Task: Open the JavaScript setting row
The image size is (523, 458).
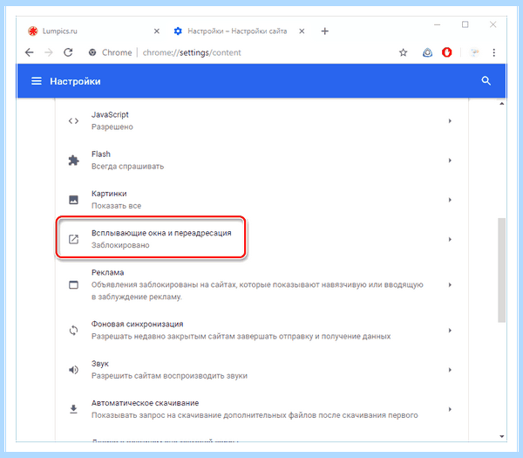Action: click(x=261, y=121)
